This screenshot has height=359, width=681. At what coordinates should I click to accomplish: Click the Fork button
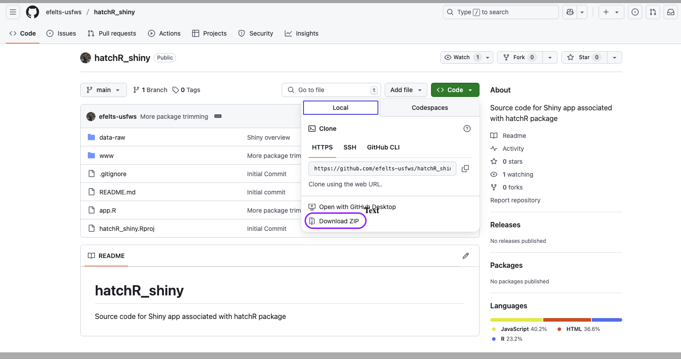tap(520, 57)
